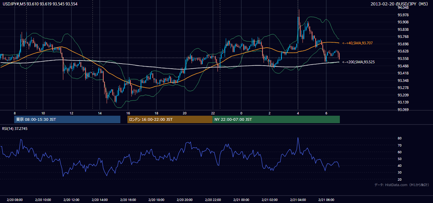The height and width of the screenshot is (203, 433).
Task: Click the 2/21 06:00 time axis label
Action: click(x=326, y=200)
